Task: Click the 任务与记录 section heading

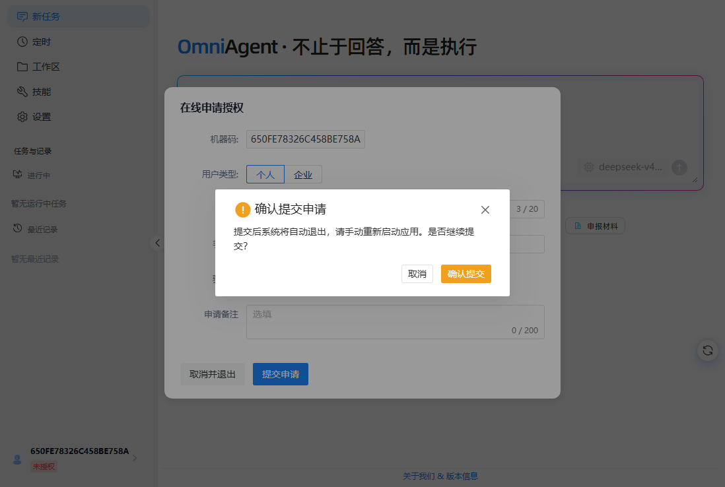Action: pos(33,151)
